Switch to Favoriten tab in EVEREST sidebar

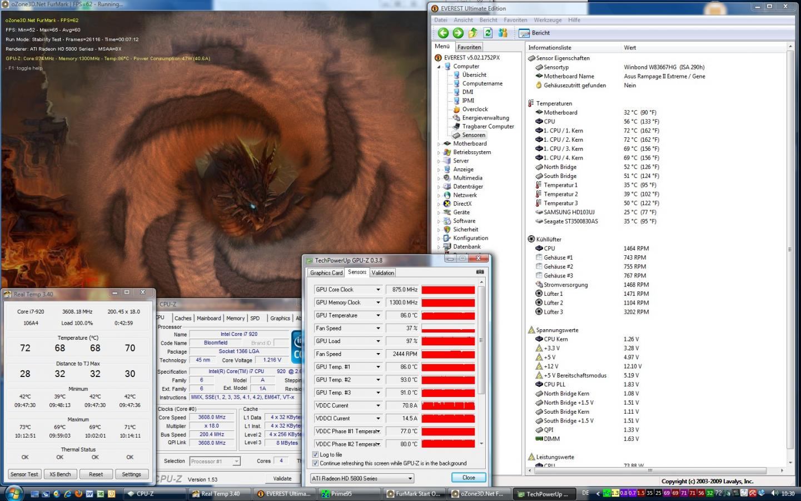coord(469,47)
